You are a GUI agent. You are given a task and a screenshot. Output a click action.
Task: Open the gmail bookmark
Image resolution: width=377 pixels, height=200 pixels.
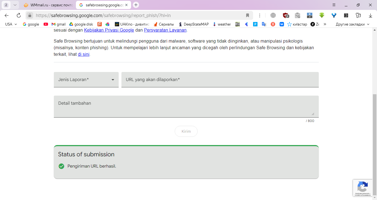59,24
